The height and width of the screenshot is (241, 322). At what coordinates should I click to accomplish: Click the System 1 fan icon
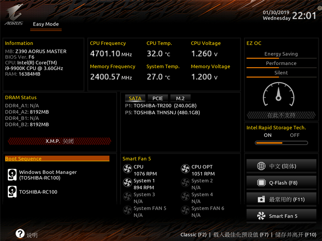pos(127,183)
